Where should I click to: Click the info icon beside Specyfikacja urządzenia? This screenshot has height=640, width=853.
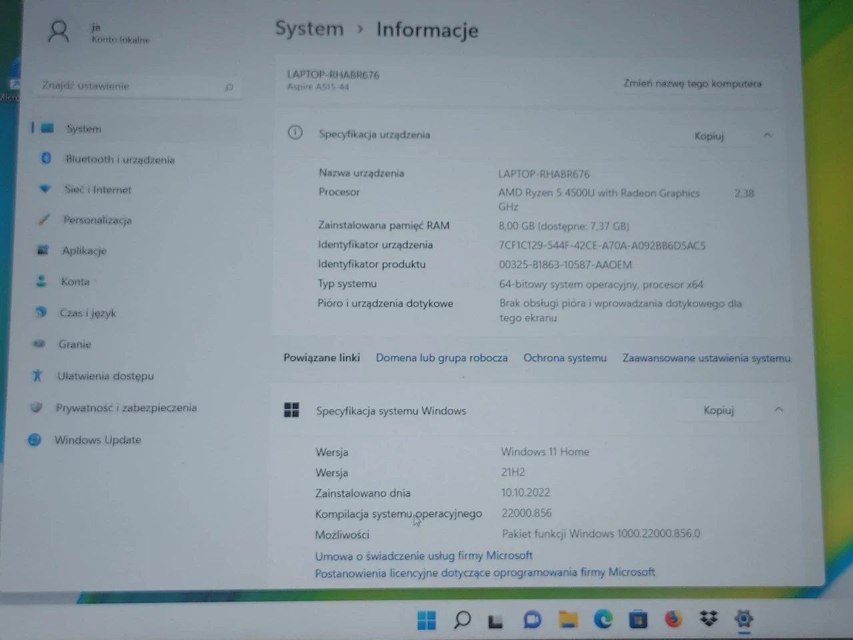pyautogui.click(x=295, y=132)
